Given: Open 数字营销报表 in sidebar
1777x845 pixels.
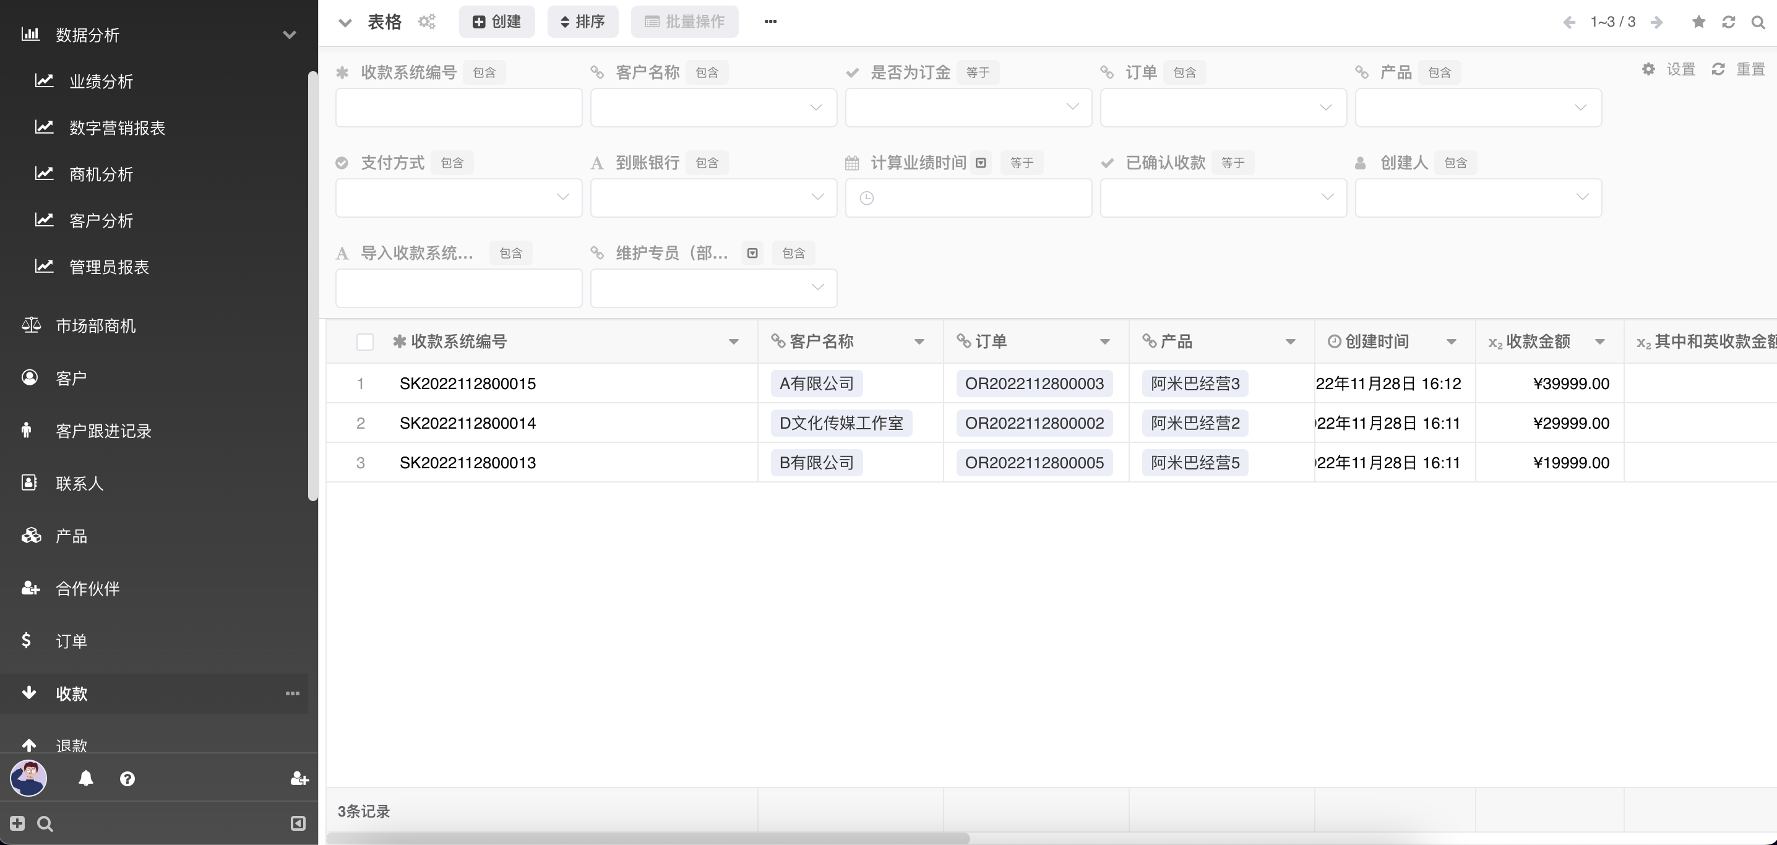Looking at the screenshot, I should click(x=118, y=127).
